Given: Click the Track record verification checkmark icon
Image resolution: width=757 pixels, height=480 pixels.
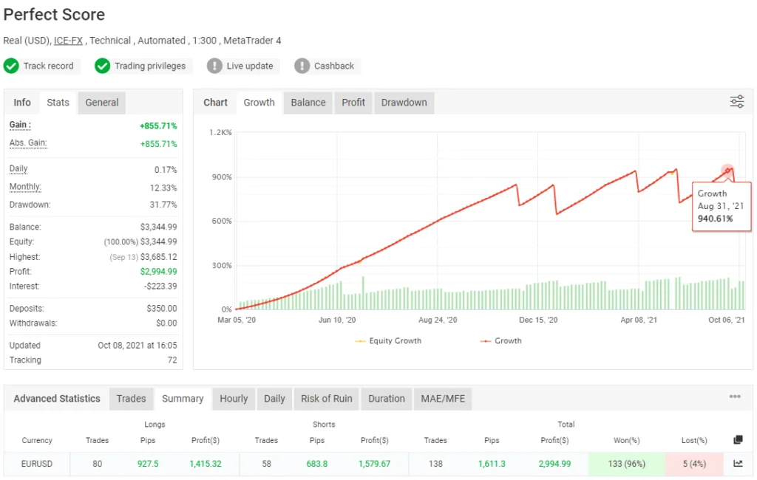Looking at the screenshot, I should coord(11,66).
